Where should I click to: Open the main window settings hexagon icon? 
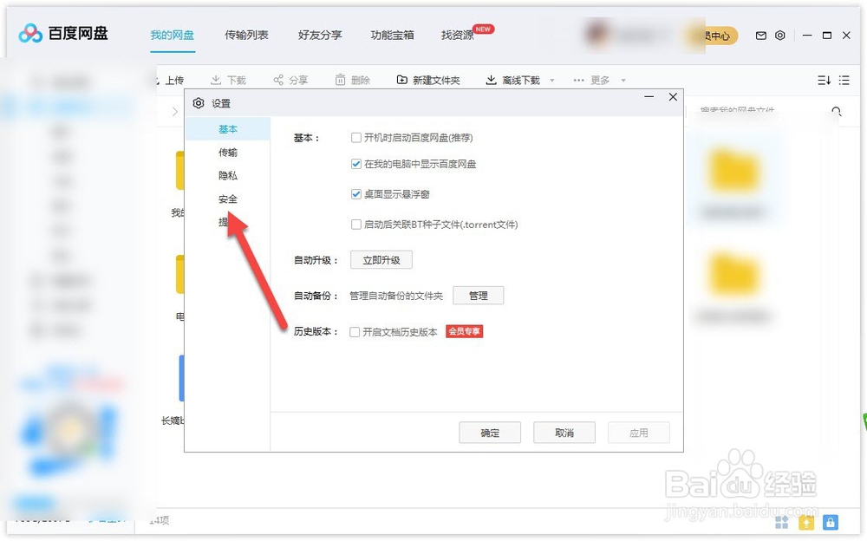click(779, 36)
